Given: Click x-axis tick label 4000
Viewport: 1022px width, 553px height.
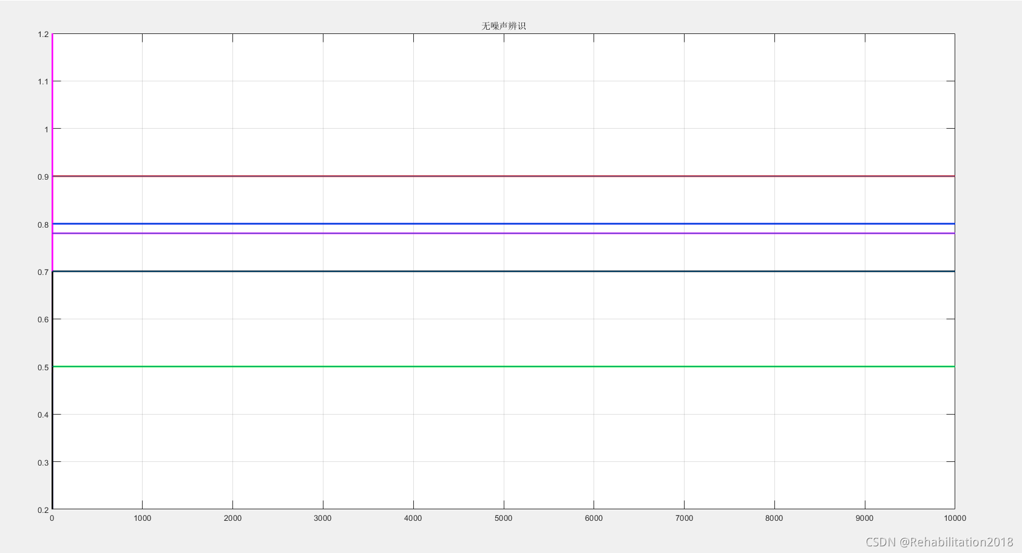Looking at the screenshot, I should (413, 518).
